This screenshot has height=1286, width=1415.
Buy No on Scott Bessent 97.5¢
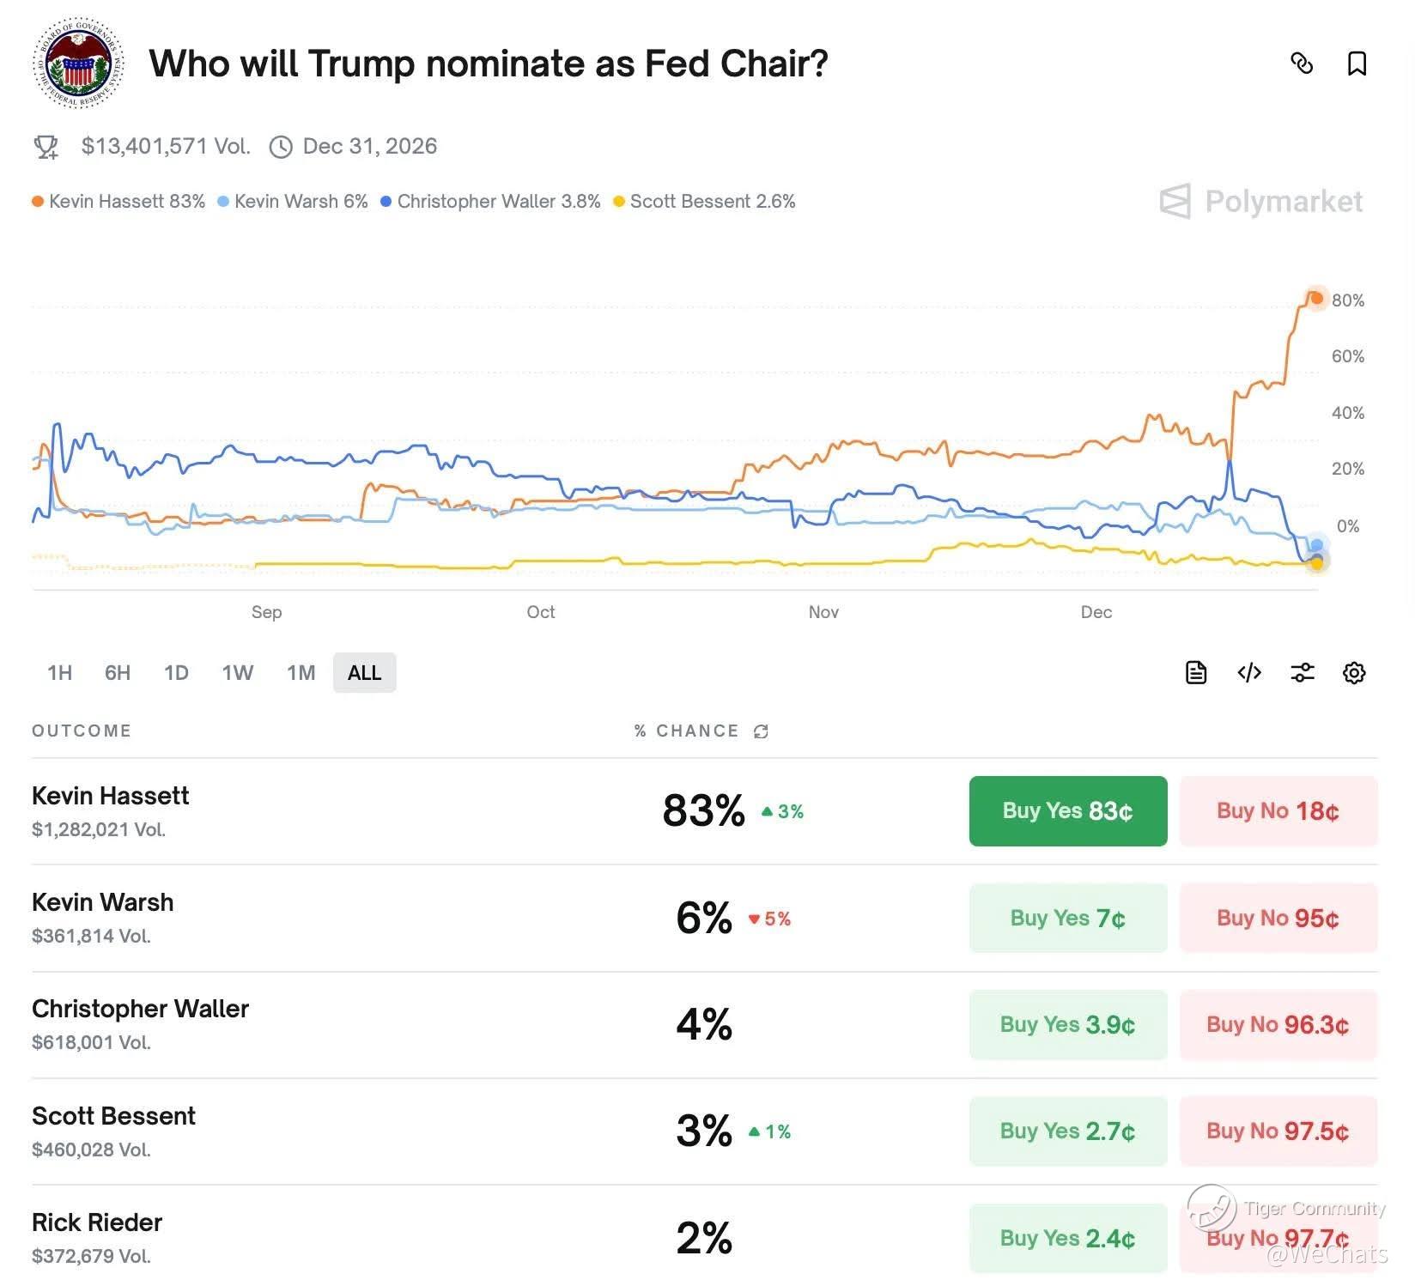point(1278,1131)
